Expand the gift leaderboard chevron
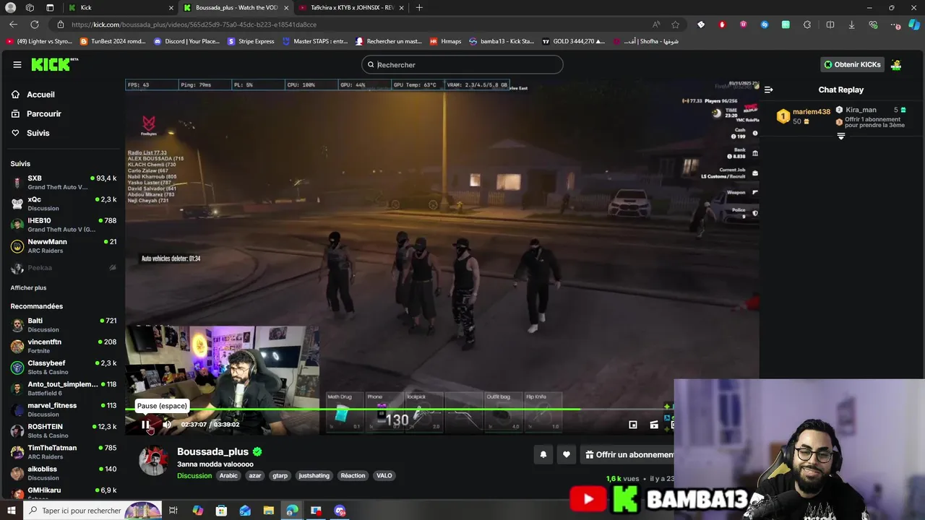The height and width of the screenshot is (520, 925). pyautogui.click(x=841, y=136)
